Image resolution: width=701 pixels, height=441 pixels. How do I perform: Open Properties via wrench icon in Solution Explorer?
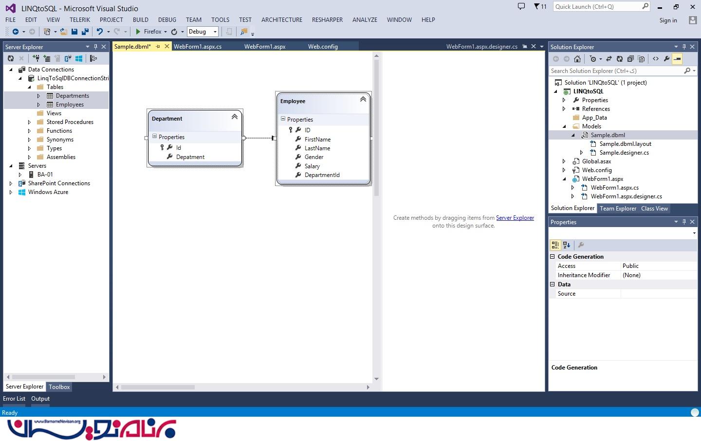[x=666, y=59]
